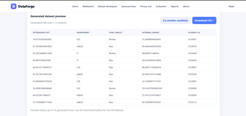Download the generated CSV file
The image size is (246, 116).
(x=204, y=20)
